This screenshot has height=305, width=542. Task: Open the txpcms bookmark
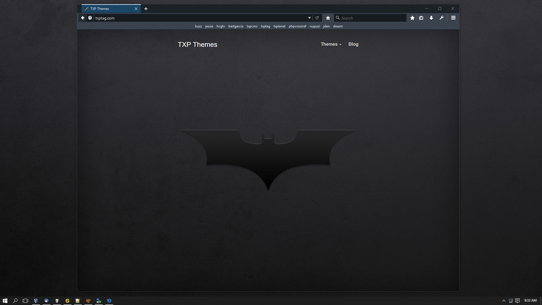pyautogui.click(x=252, y=26)
